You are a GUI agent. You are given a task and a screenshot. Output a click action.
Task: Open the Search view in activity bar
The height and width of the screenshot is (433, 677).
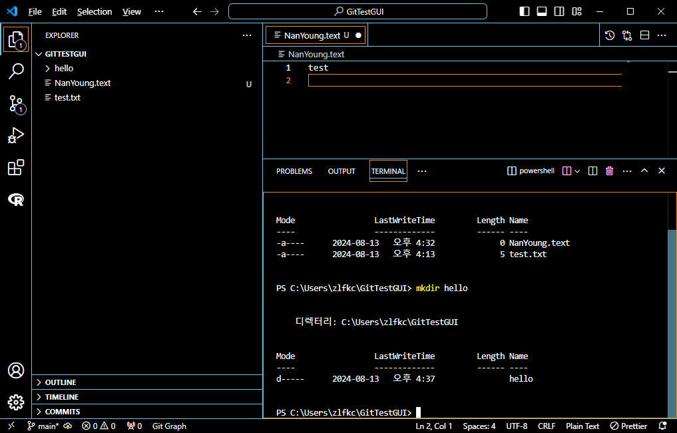click(x=16, y=71)
